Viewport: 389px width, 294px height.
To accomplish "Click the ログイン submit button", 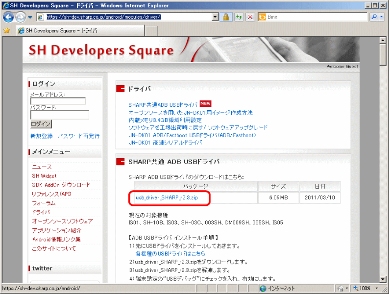I will pyautogui.click(x=41, y=124).
